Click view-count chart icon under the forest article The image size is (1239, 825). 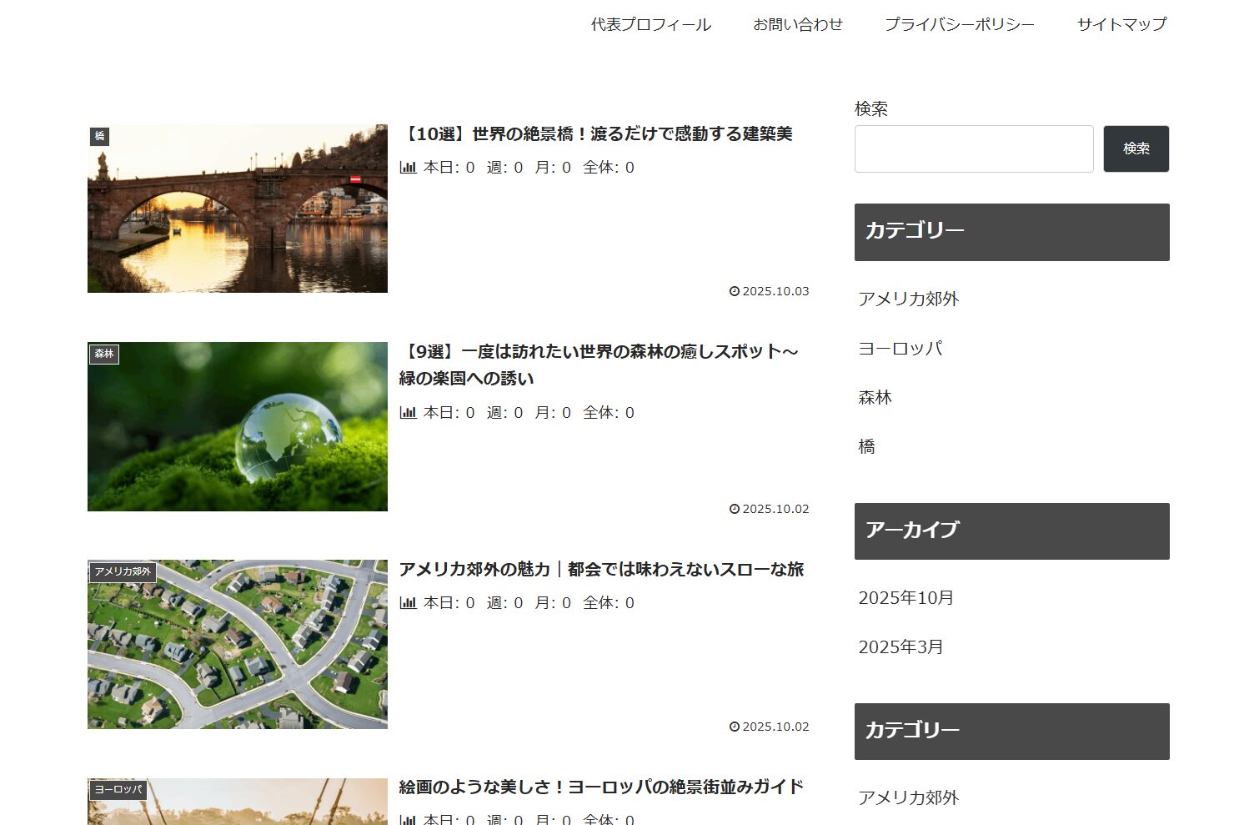coord(408,413)
